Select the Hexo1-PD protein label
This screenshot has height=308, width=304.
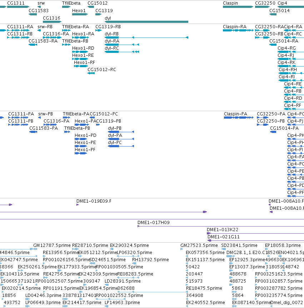(85, 135)
